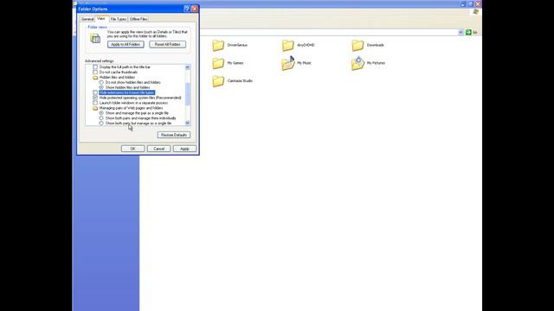
Task: Open the DriverGenius folder icon
Action: [218, 45]
